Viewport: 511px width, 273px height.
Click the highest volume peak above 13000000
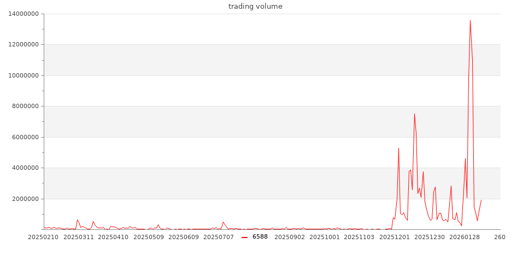coord(470,21)
